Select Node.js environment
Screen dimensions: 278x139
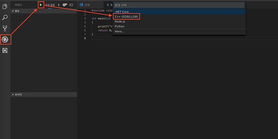pos(179,22)
